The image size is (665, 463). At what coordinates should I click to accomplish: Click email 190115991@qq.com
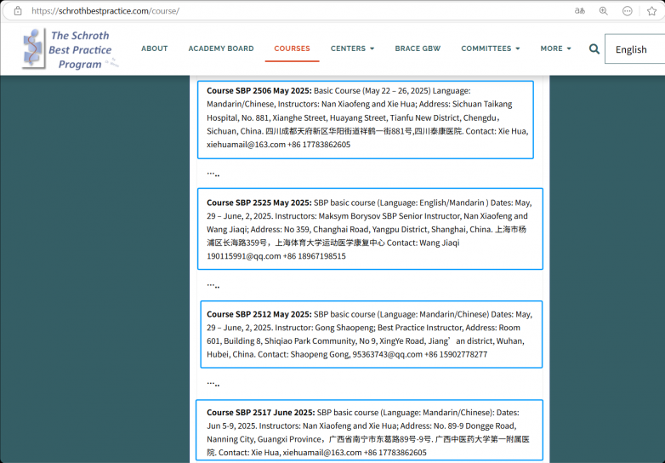point(244,256)
